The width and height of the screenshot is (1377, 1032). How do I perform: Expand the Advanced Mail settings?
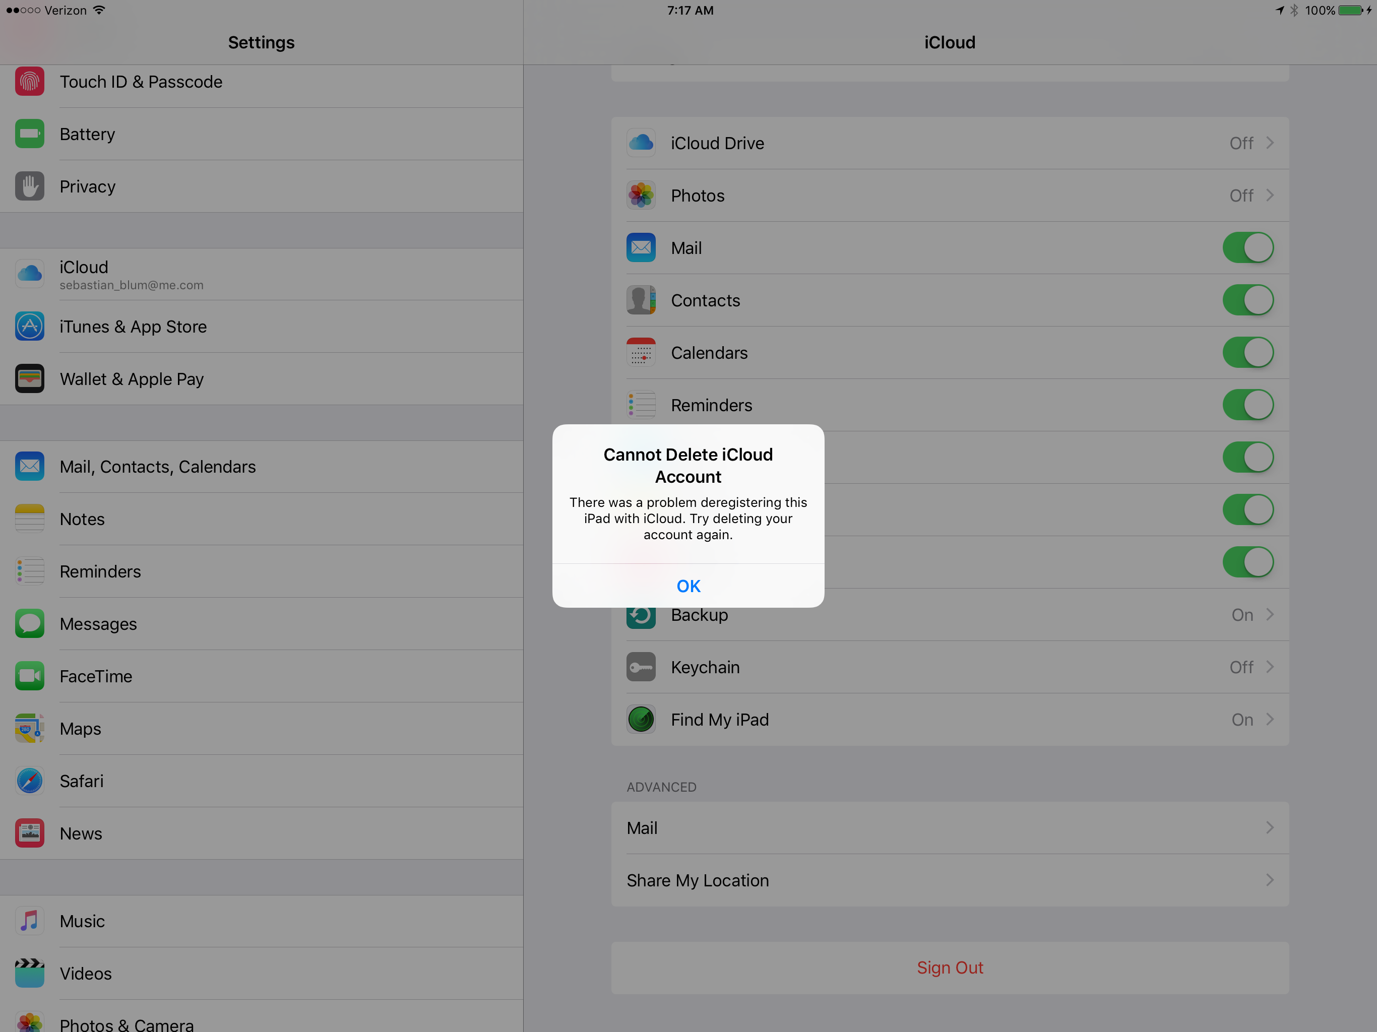[949, 827]
